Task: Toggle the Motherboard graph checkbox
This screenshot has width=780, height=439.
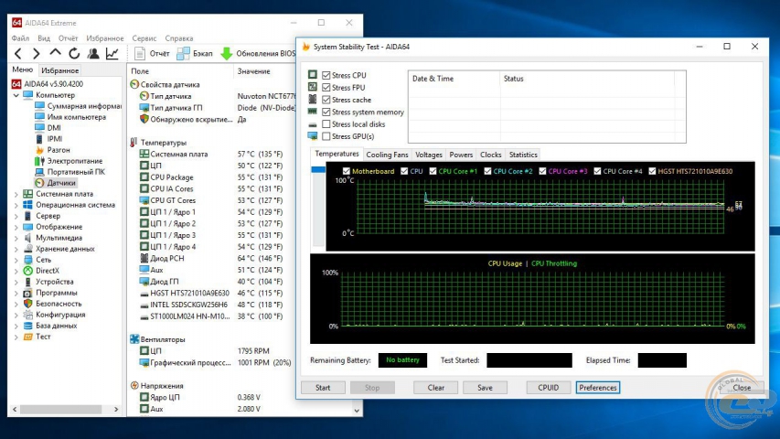Action: [x=347, y=171]
